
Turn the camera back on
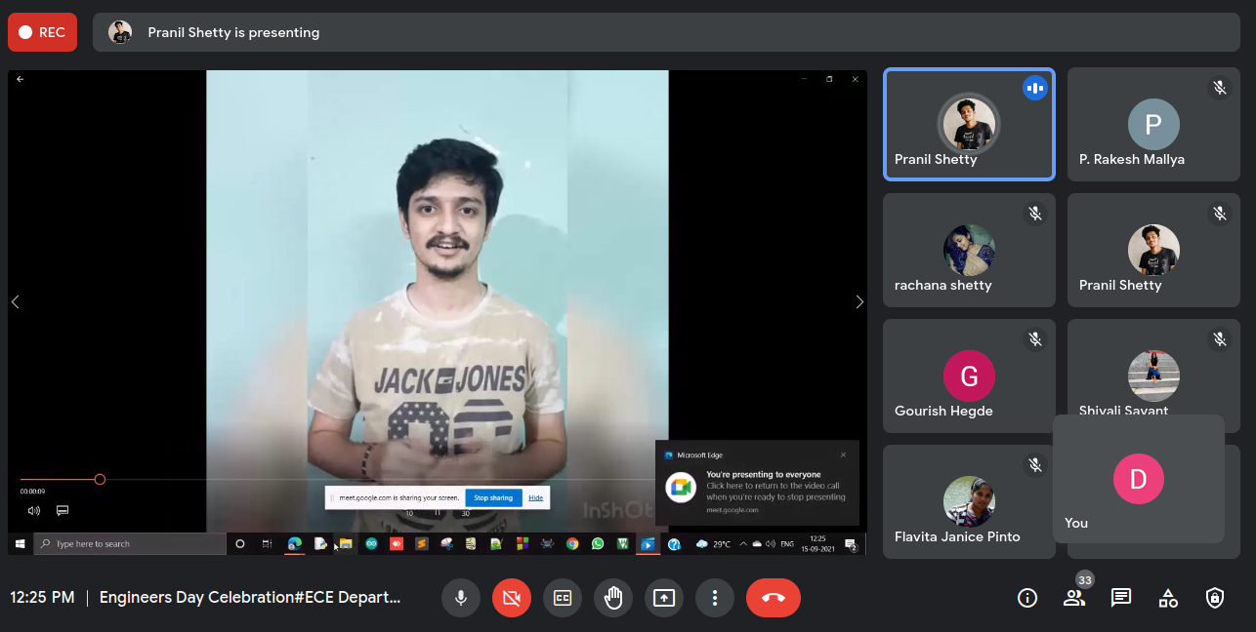[x=512, y=598]
